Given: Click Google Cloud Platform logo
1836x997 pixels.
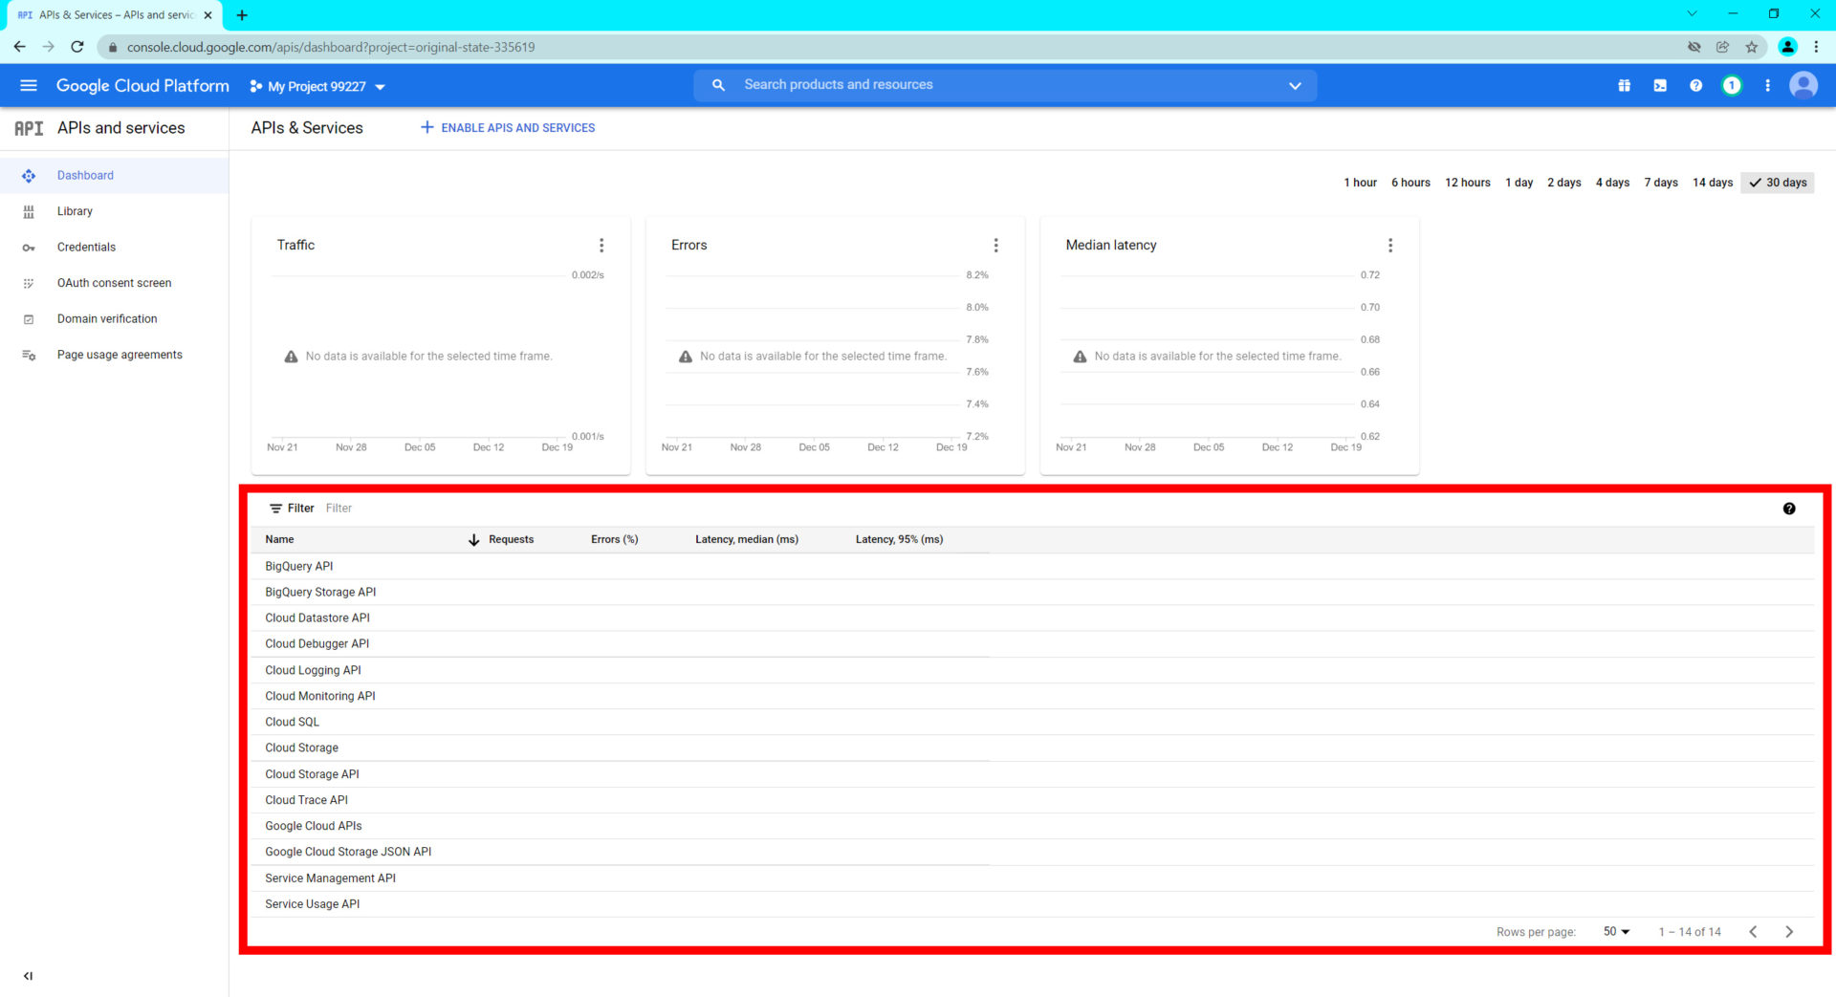Looking at the screenshot, I should [142, 85].
